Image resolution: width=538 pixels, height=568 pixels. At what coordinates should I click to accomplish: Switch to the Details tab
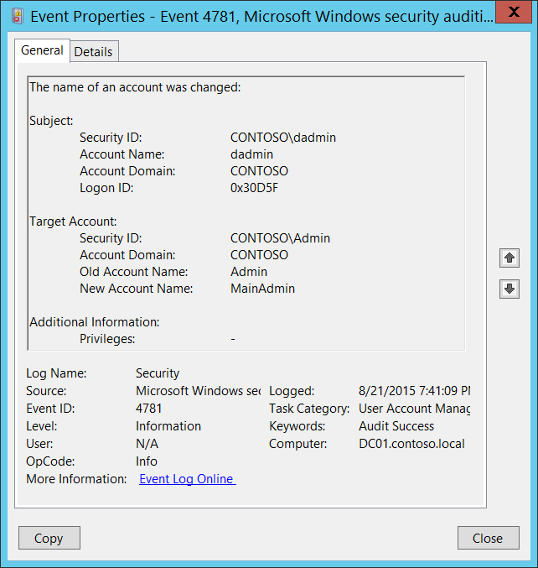pos(93,51)
